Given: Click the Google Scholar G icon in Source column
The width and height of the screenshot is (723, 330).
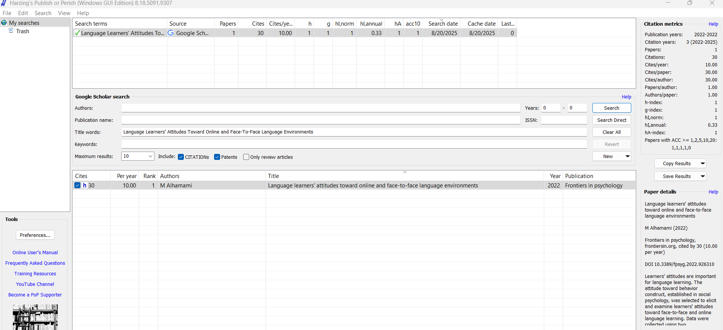Looking at the screenshot, I should click(171, 33).
